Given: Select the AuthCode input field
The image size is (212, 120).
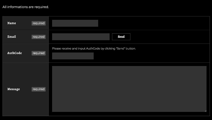Looking at the screenshot, I should tap(73, 56).
